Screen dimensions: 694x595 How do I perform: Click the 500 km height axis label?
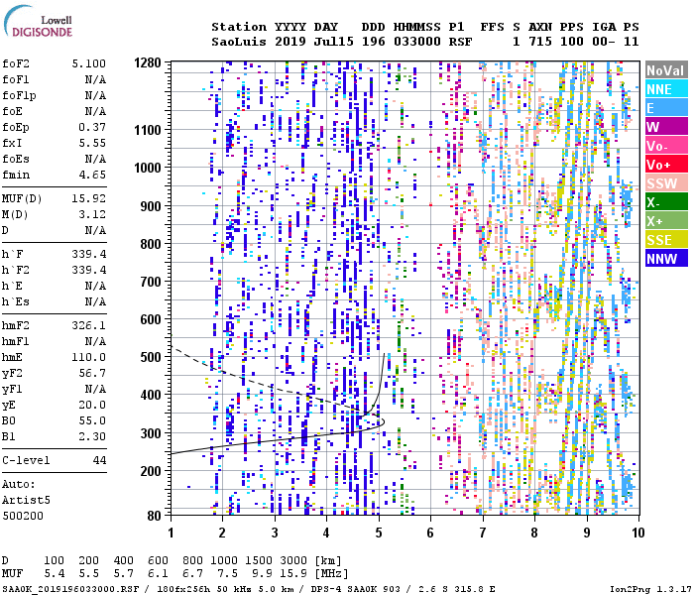coord(151,357)
